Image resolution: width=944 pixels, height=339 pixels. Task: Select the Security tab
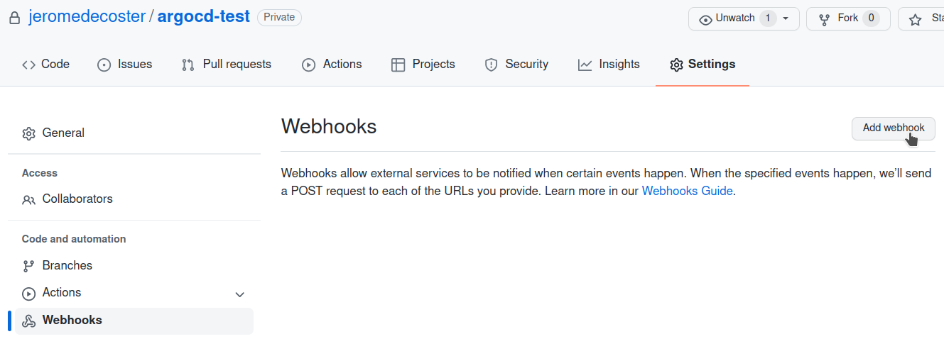(516, 65)
